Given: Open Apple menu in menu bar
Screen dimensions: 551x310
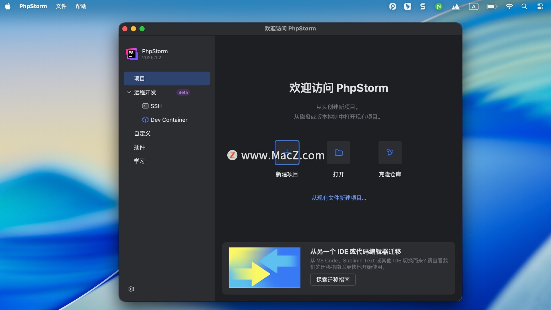Looking at the screenshot, I should [x=8, y=6].
